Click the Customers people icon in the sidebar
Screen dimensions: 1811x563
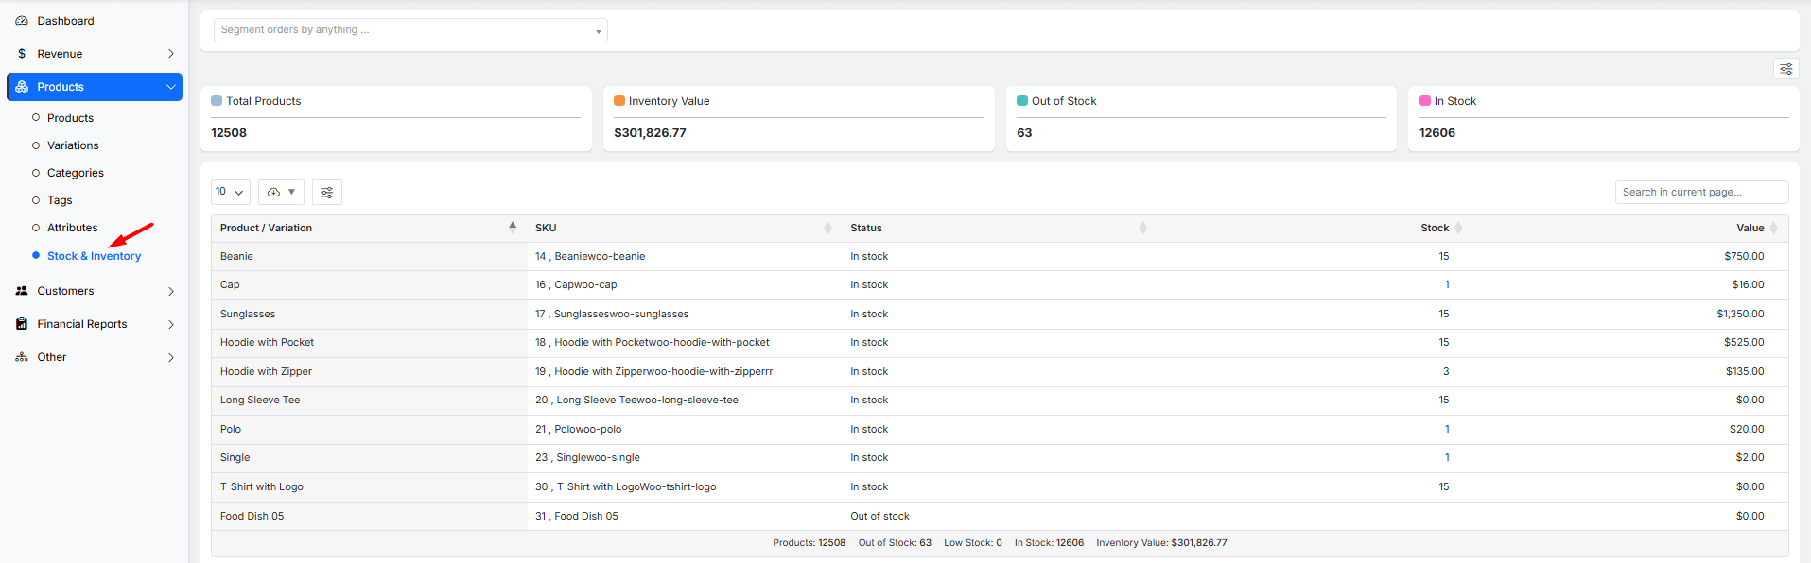[x=22, y=291]
